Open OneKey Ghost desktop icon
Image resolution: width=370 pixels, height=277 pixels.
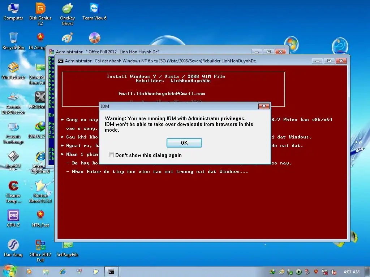point(68,14)
